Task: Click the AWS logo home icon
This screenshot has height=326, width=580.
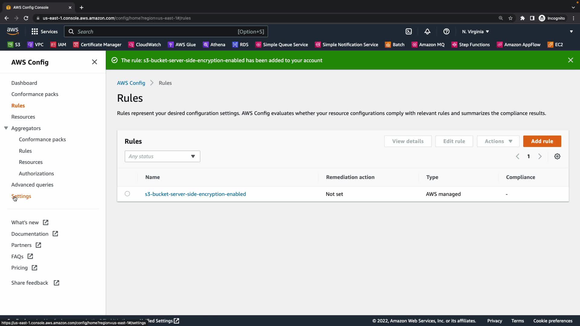Action: click(13, 31)
